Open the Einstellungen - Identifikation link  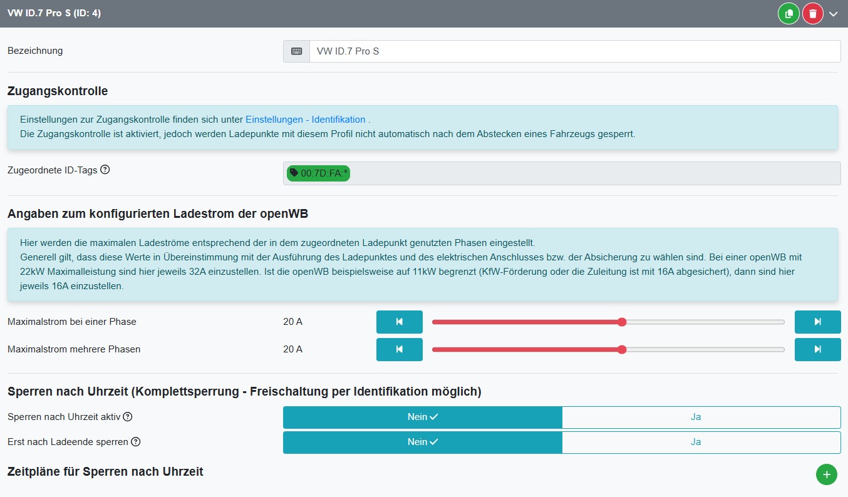[x=305, y=119]
